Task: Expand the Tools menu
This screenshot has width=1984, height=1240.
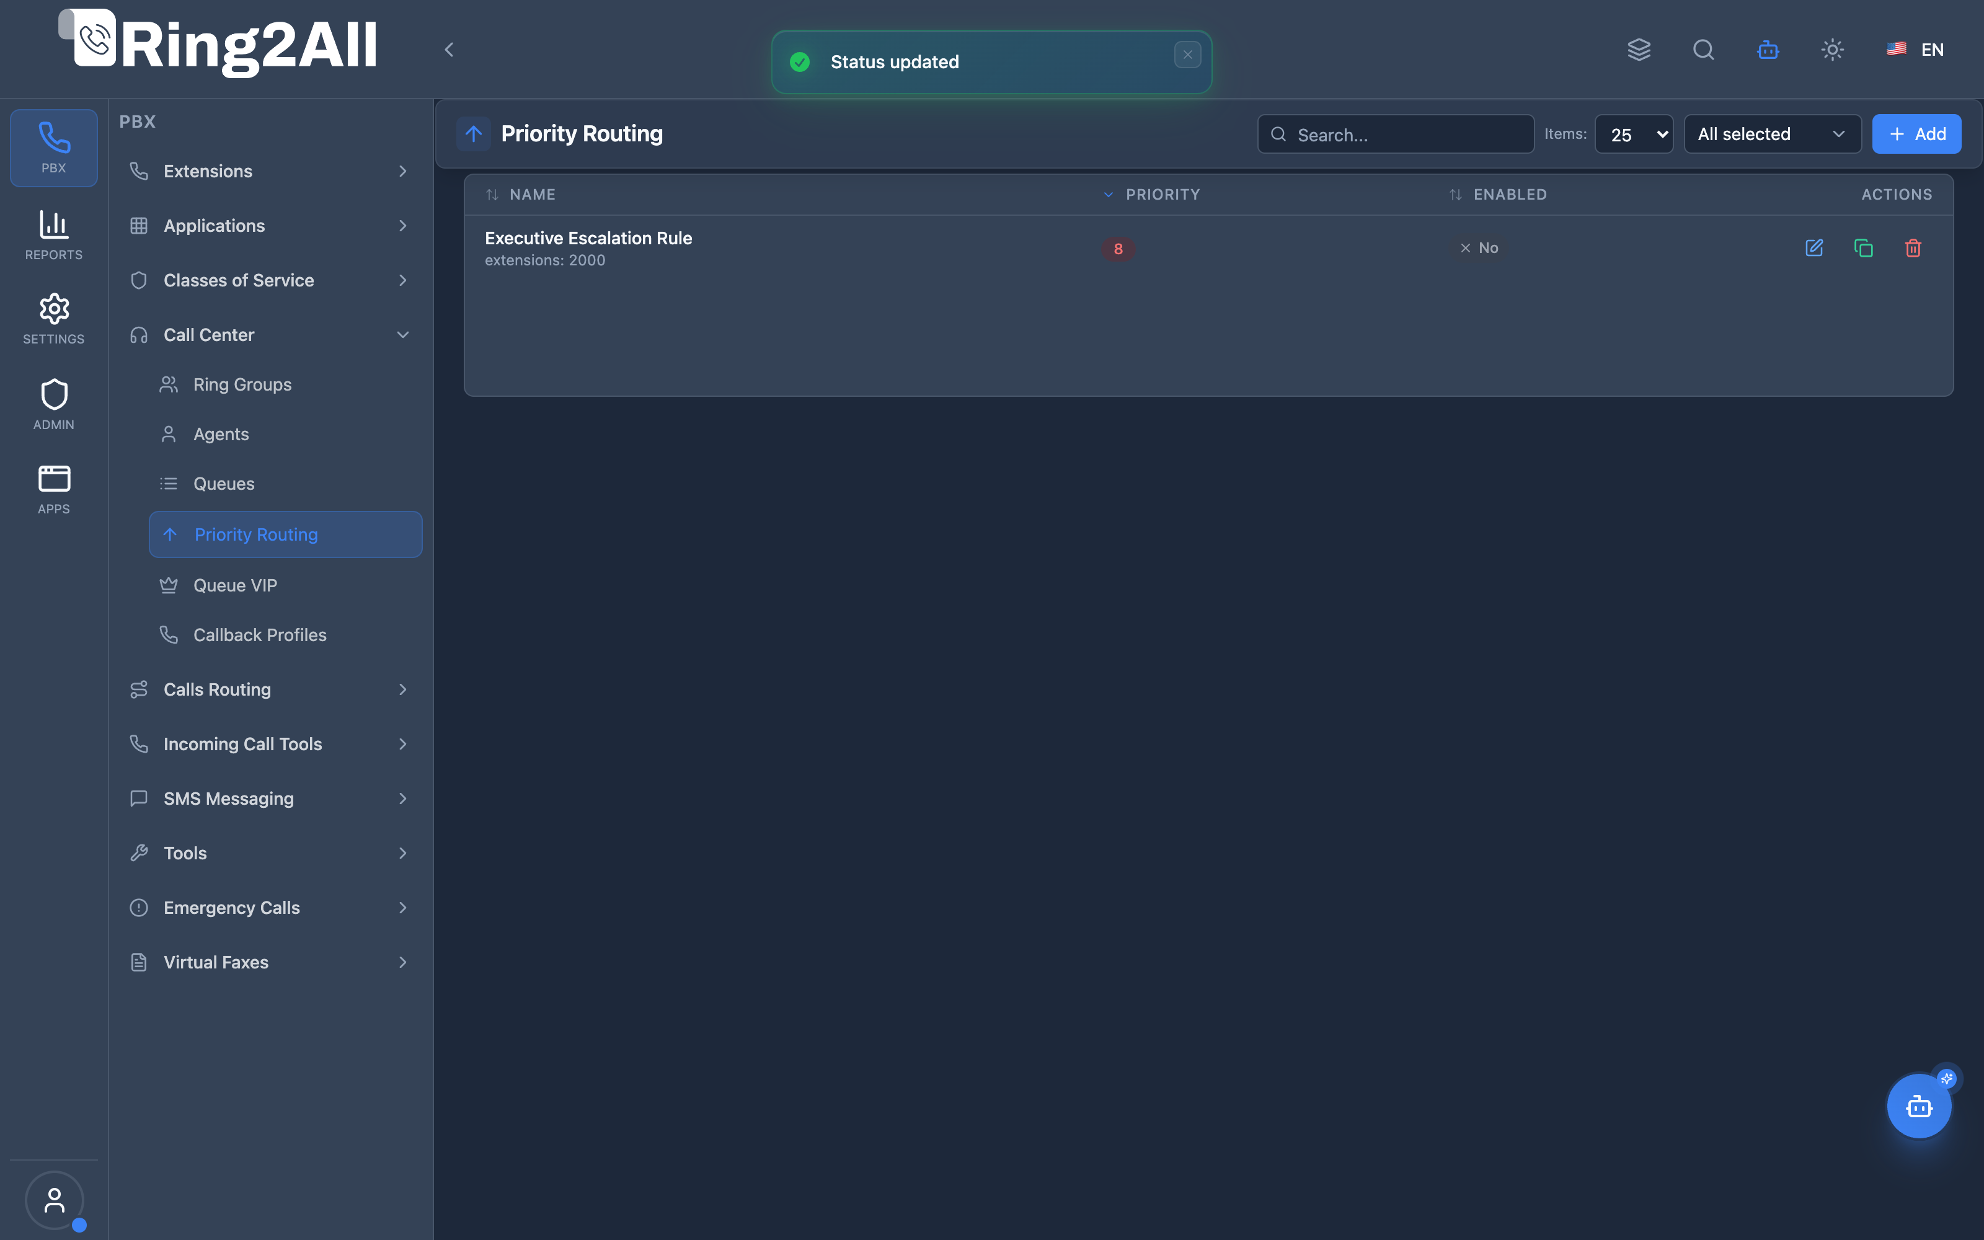Action: point(270,853)
